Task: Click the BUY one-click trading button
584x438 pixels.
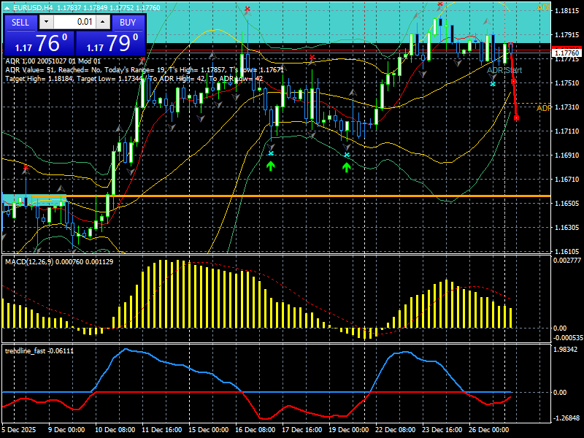Action: pyautogui.click(x=128, y=23)
